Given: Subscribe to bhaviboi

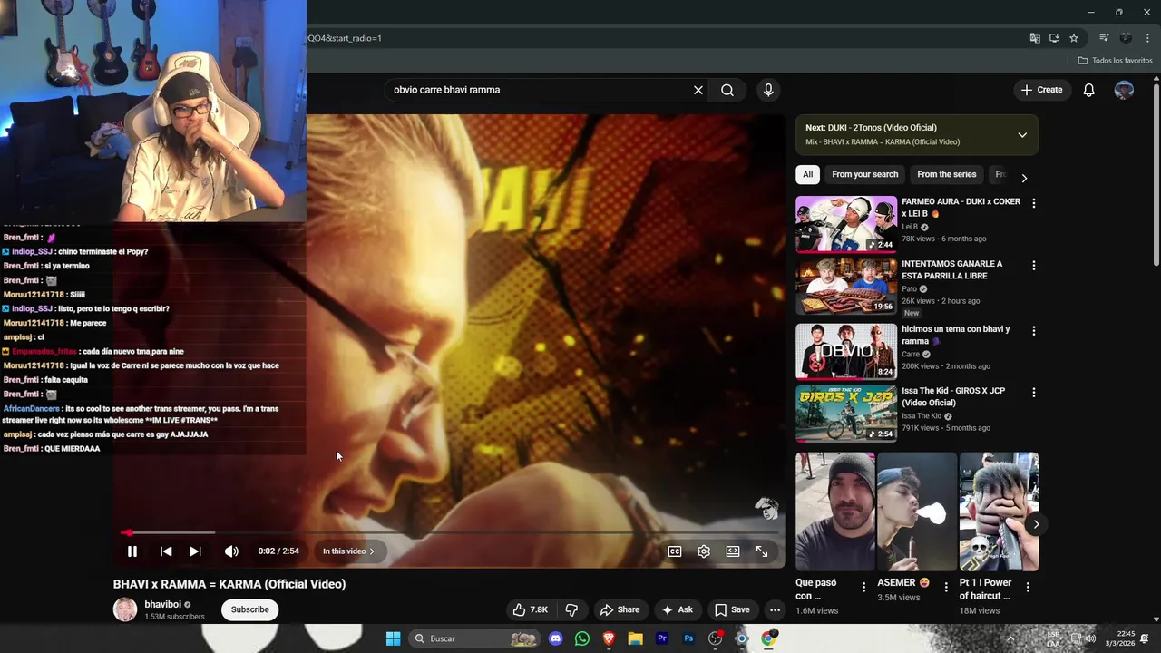Looking at the screenshot, I should pos(249,609).
